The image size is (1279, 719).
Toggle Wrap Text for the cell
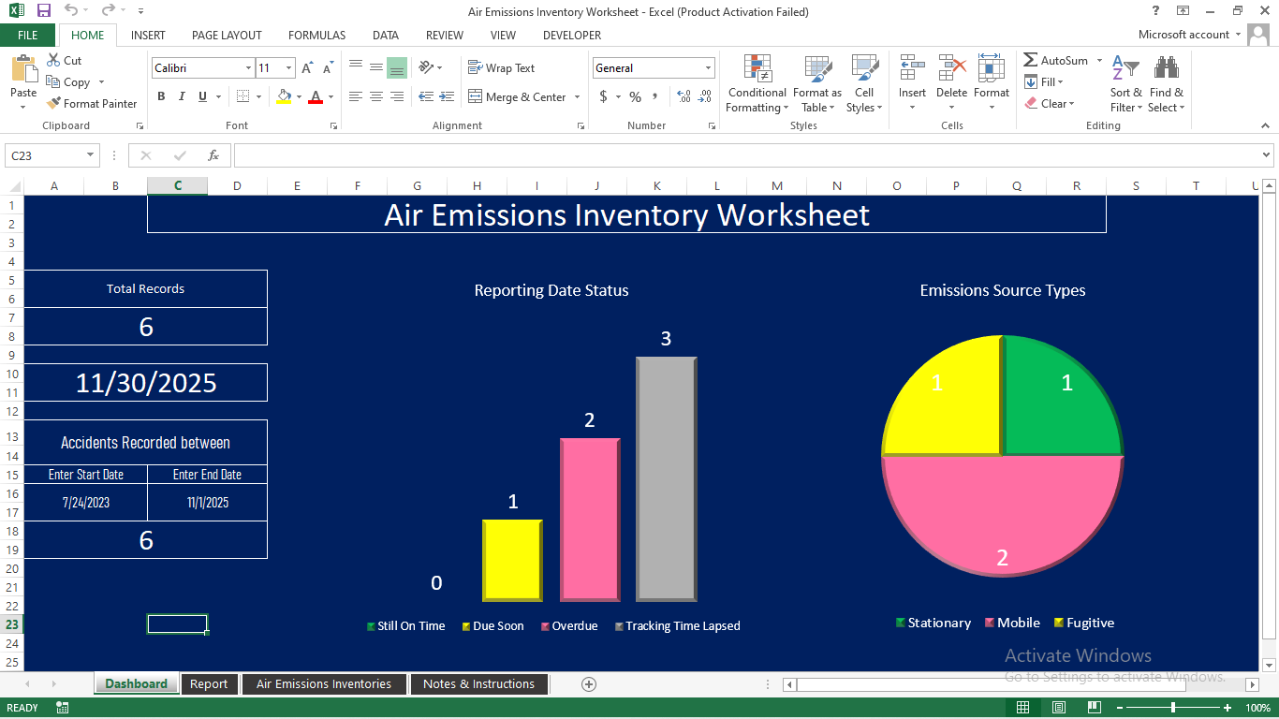(501, 68)
